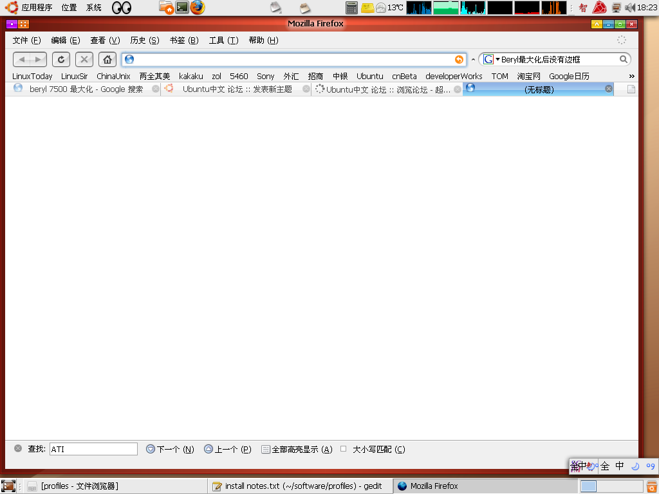Open the home folder launcher

pos(167,7)
